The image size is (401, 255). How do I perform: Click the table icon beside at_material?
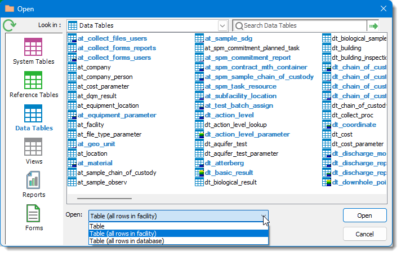pos(72,163)
